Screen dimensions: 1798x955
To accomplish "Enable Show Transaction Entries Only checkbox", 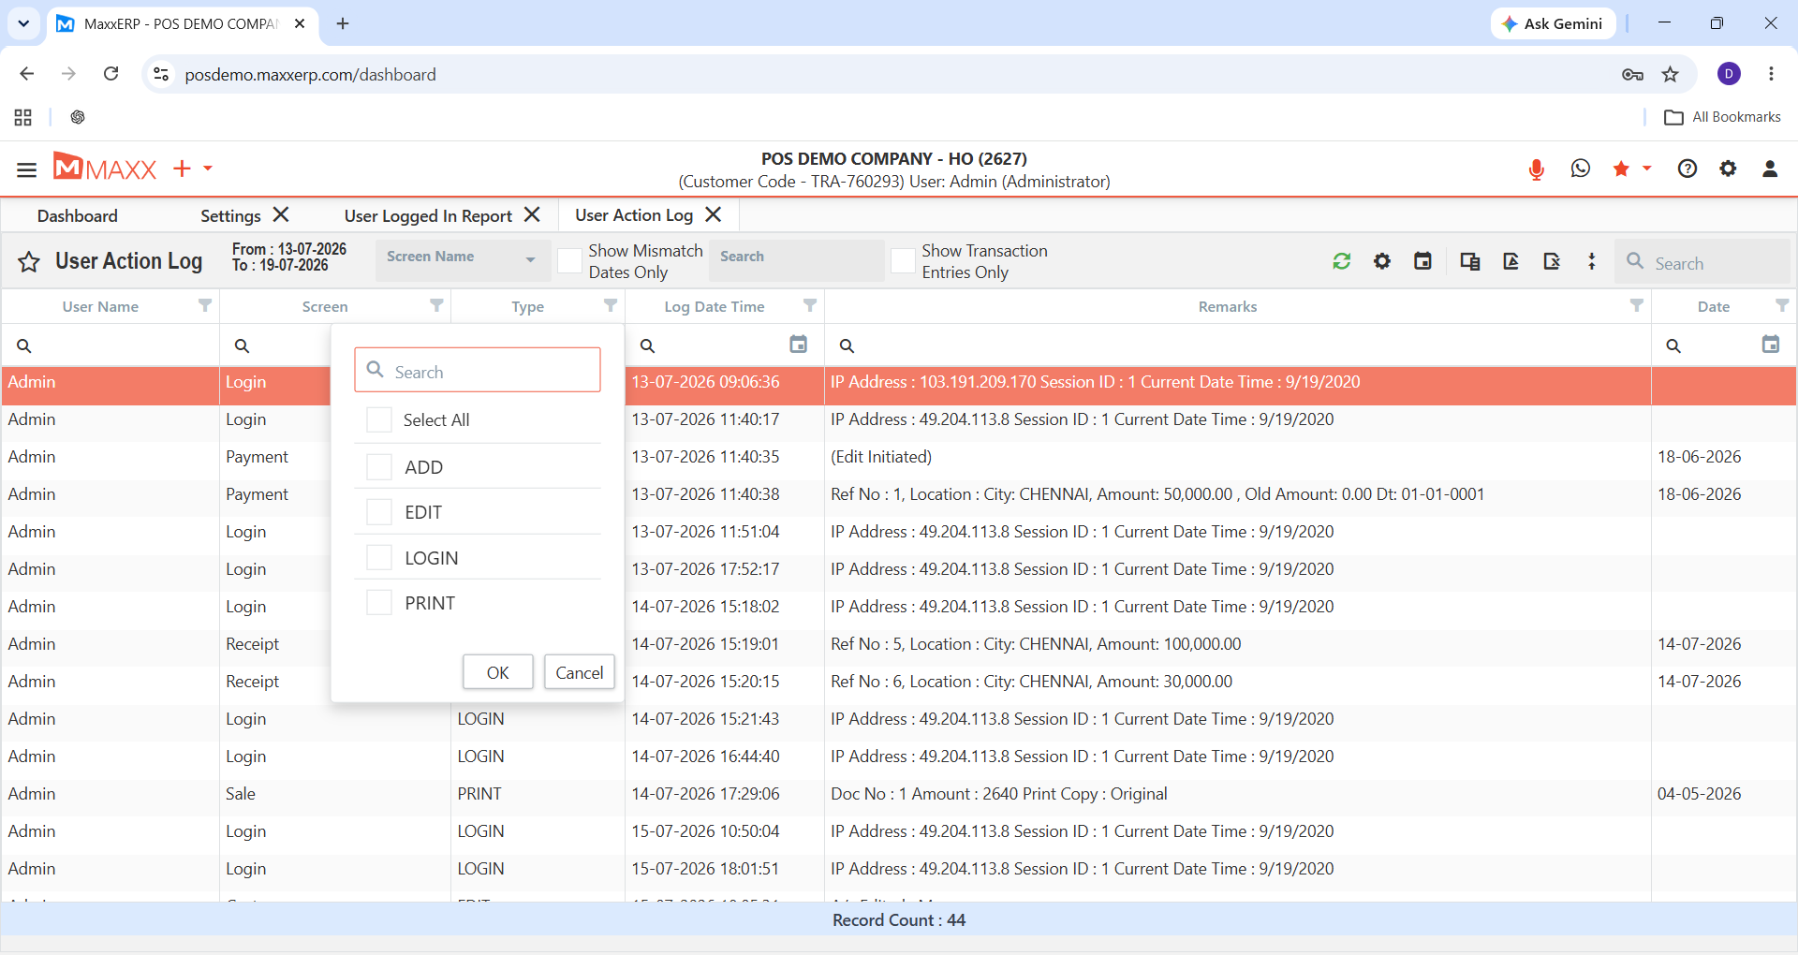I will [x=903, y=261].
